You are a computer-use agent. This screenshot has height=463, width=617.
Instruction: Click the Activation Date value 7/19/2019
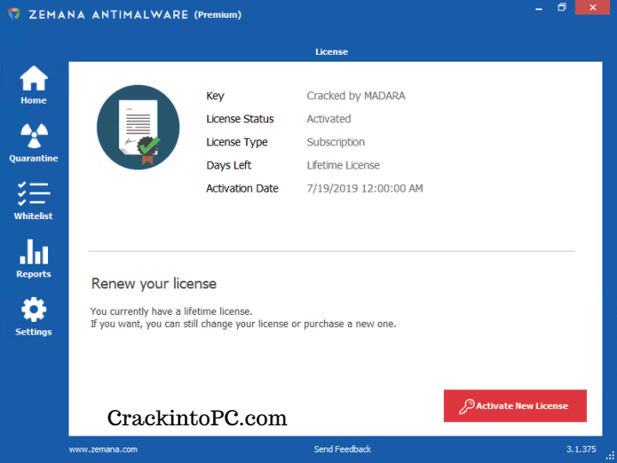click(x=365, y=188)
